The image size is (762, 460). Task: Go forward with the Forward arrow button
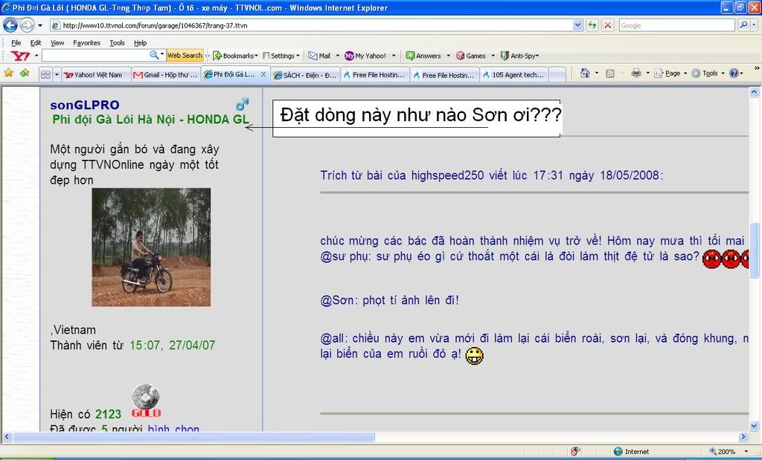[x=28, y=25]
